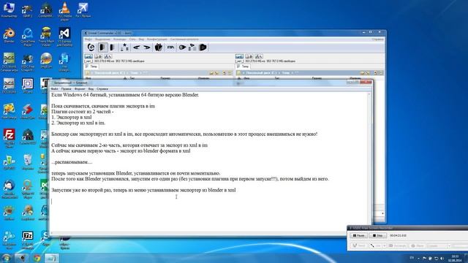Click the Temp tab in right Commander panel
Screen dimensions: 468x263
[x=243, y=66]
